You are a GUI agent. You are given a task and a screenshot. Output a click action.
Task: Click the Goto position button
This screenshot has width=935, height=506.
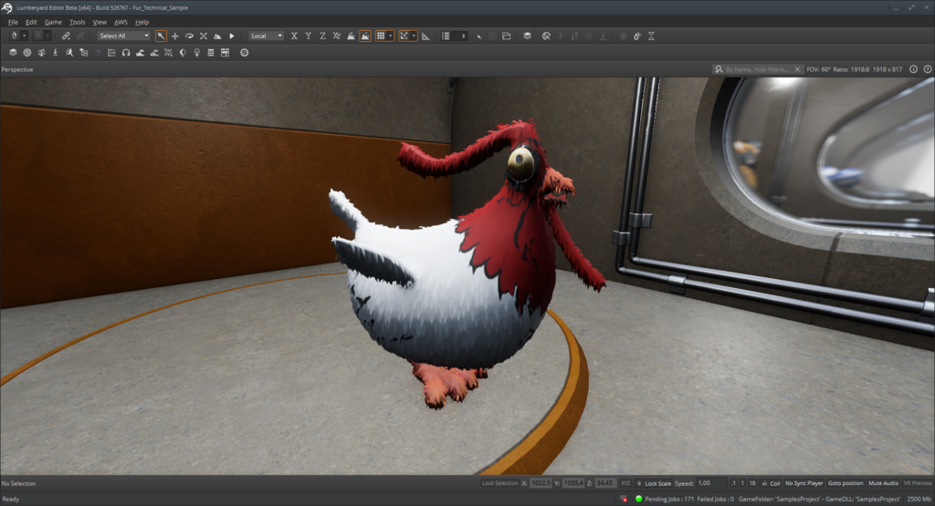[846, 483]
